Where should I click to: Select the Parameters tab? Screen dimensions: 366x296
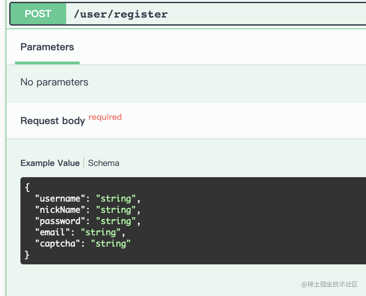[47, 47]
